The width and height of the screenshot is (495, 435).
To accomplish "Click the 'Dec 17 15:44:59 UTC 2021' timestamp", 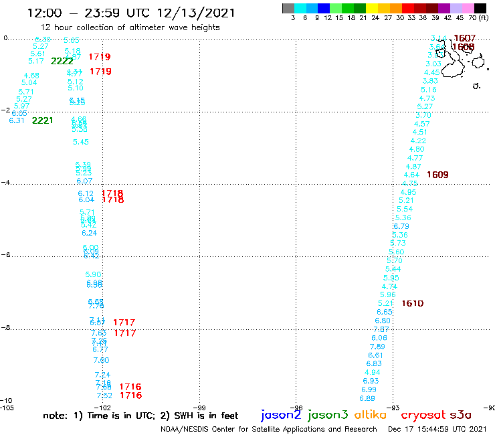I will pos(437,430).
